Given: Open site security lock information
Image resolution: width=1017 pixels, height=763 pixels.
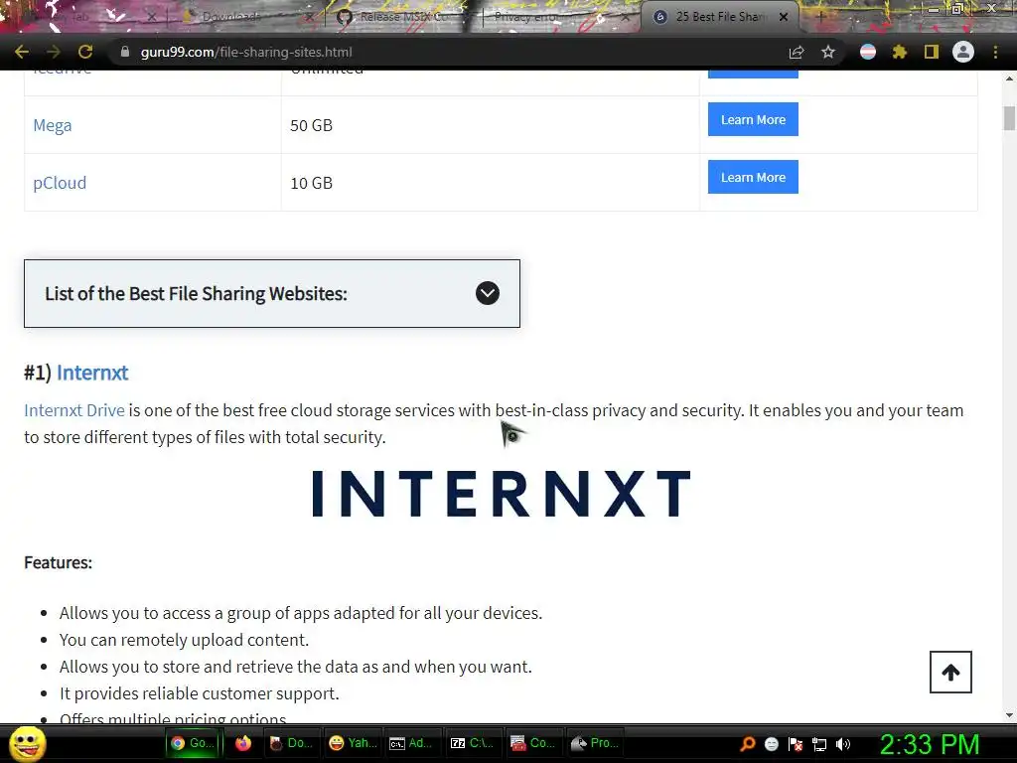Looking at the screenshot, I should (125, 52).
